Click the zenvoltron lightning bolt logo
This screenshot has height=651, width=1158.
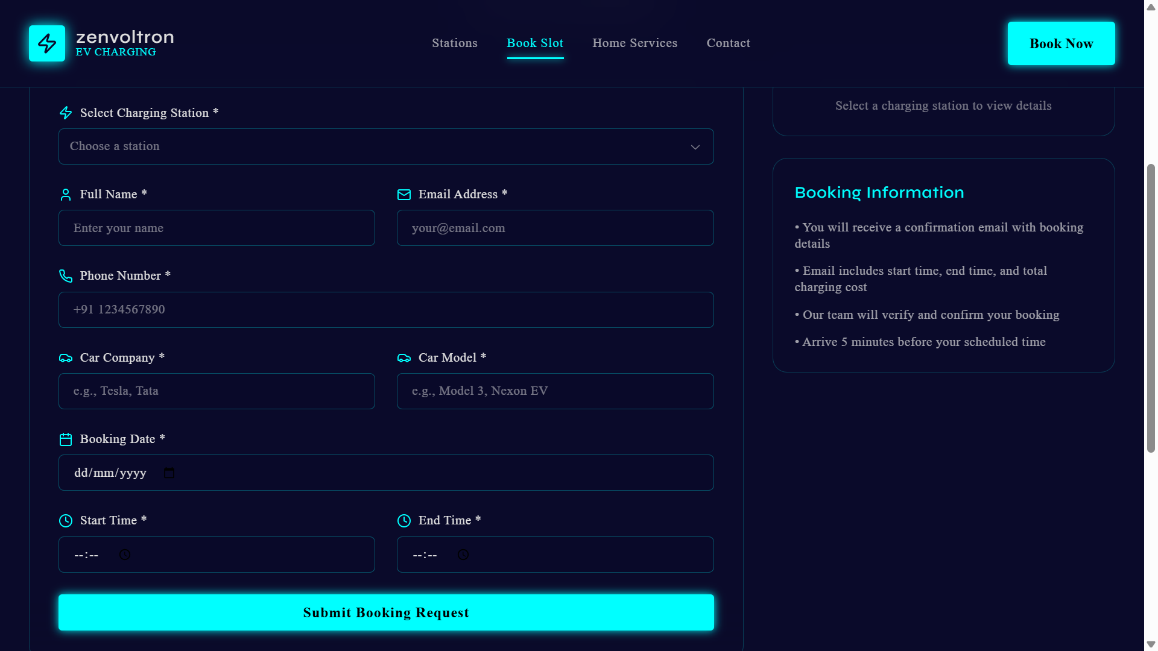tap(47, 43)
